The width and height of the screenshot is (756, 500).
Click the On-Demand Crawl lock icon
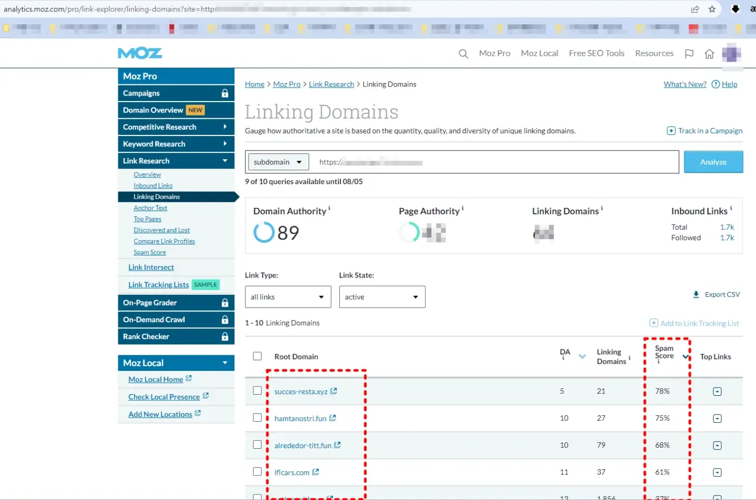(225, 320)
